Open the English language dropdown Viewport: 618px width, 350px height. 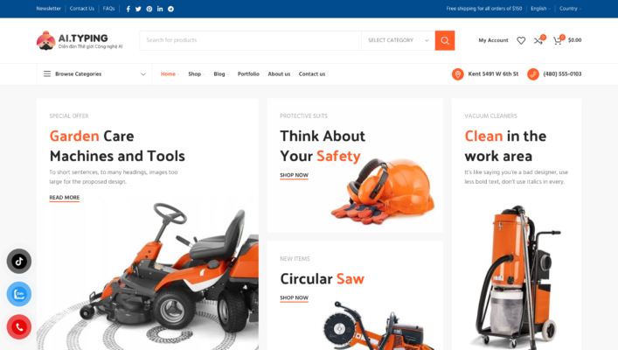pos(540,9)
